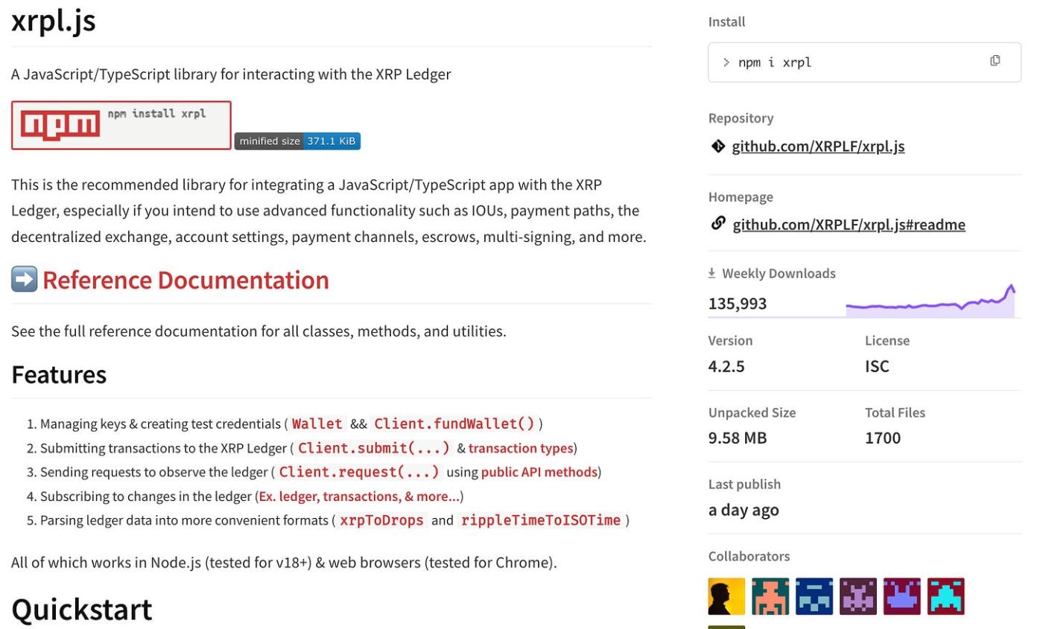Open the dark purple pixel collaborator avatar
Viewport: 1043px width, 629px height.
pyautogui.click(x=858, y=596)
